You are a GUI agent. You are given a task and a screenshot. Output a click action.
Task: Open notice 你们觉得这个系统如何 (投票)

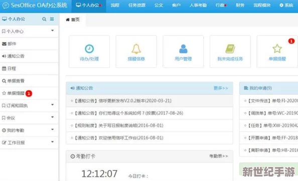click(x=150, y=113)
